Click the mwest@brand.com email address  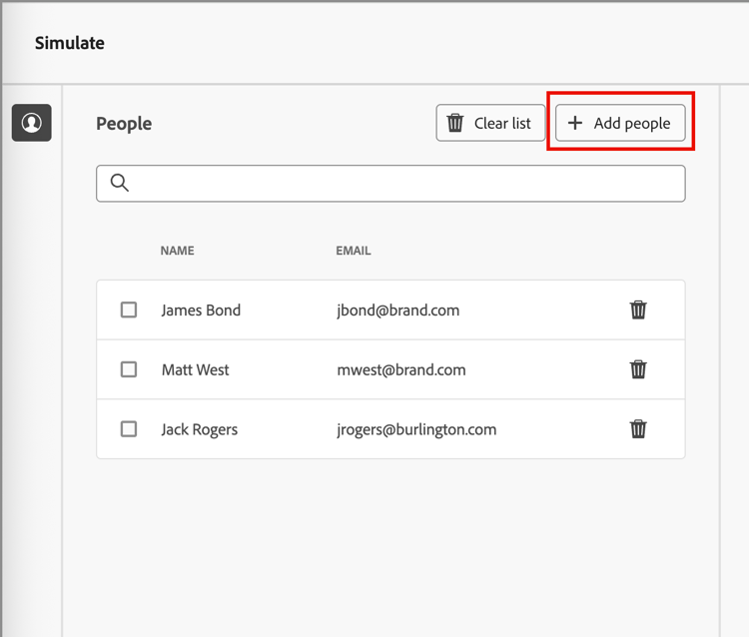tap(401, 370)
